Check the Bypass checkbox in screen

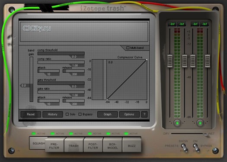(80, 114)
